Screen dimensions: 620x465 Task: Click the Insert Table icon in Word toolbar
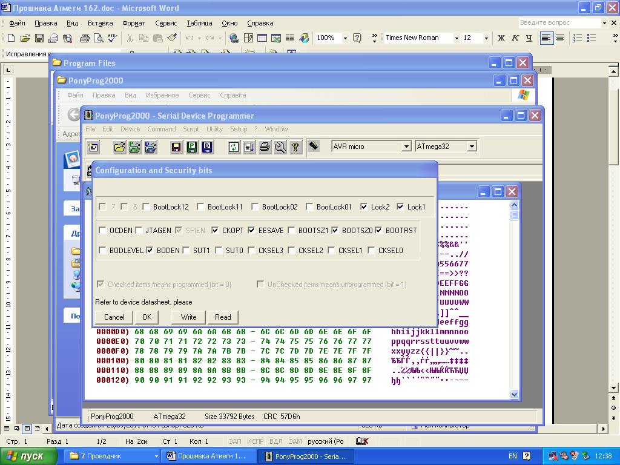pyautogui.click(x=262, y=38)
